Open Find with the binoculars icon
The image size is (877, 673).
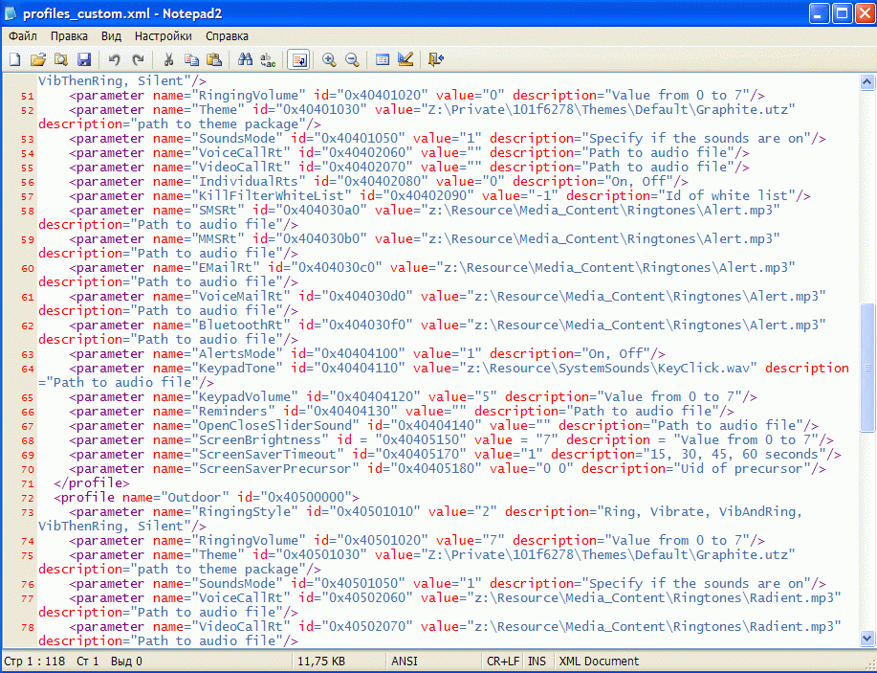coord(245,59)
